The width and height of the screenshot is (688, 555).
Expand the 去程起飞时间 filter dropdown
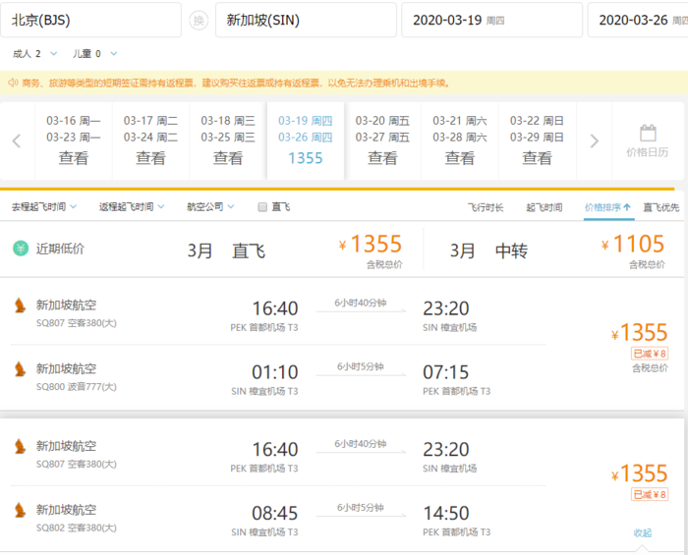[39, 207]
